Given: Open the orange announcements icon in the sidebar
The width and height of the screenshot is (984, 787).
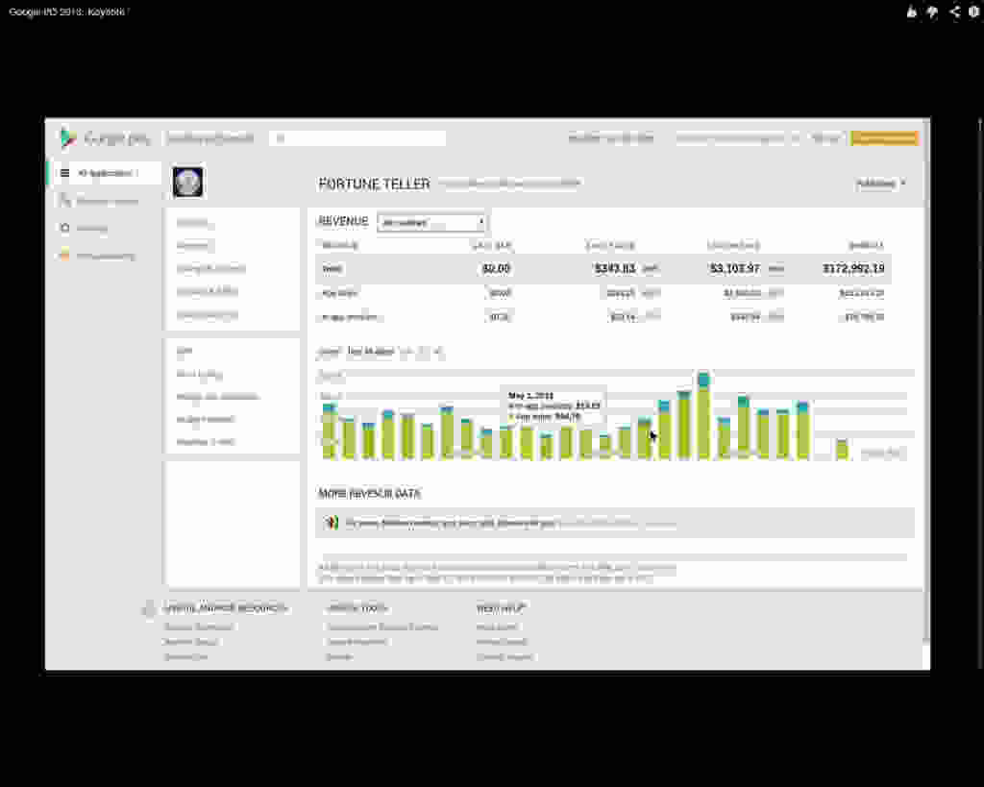Looking at the screenshot, I should [64, 255].
